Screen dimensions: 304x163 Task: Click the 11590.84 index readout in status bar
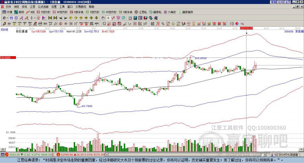click(67, 155)
